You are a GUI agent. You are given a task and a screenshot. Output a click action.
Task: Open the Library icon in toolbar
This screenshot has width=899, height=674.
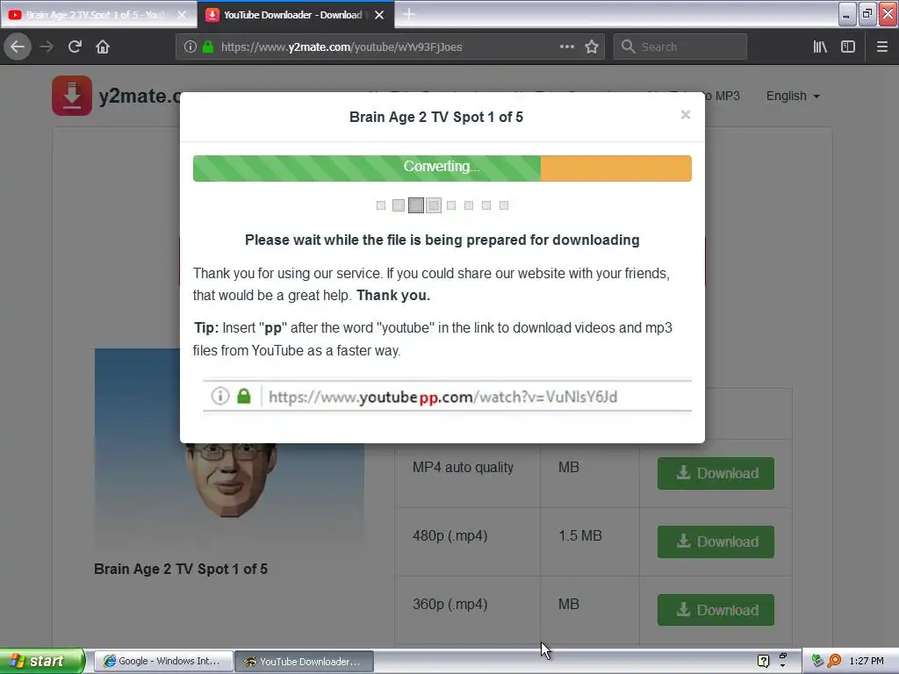coord(820,47)
